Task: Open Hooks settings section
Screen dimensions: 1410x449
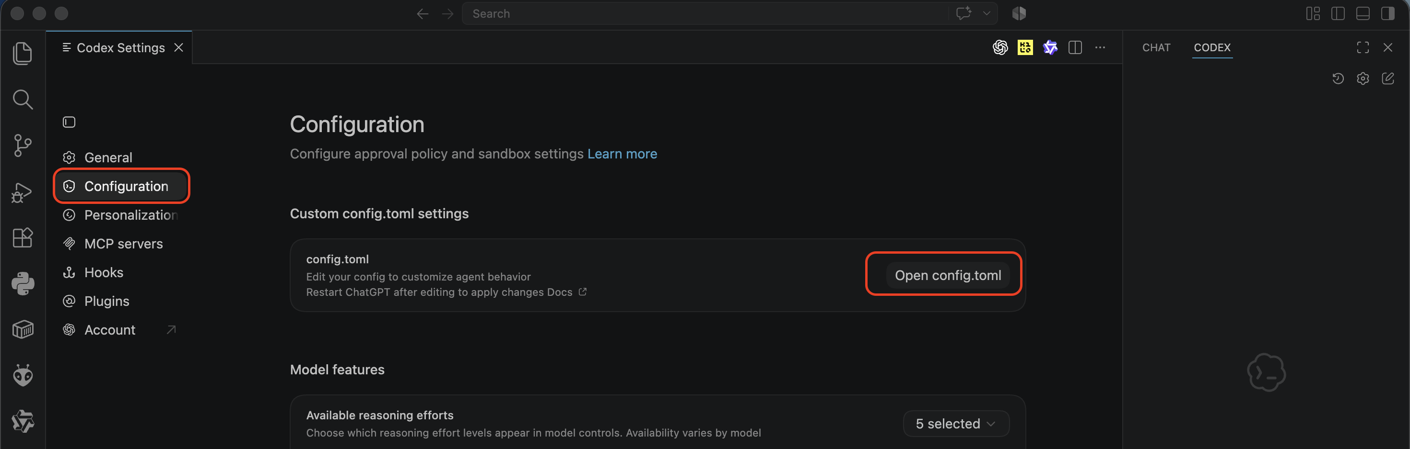Action: [121, 272]
